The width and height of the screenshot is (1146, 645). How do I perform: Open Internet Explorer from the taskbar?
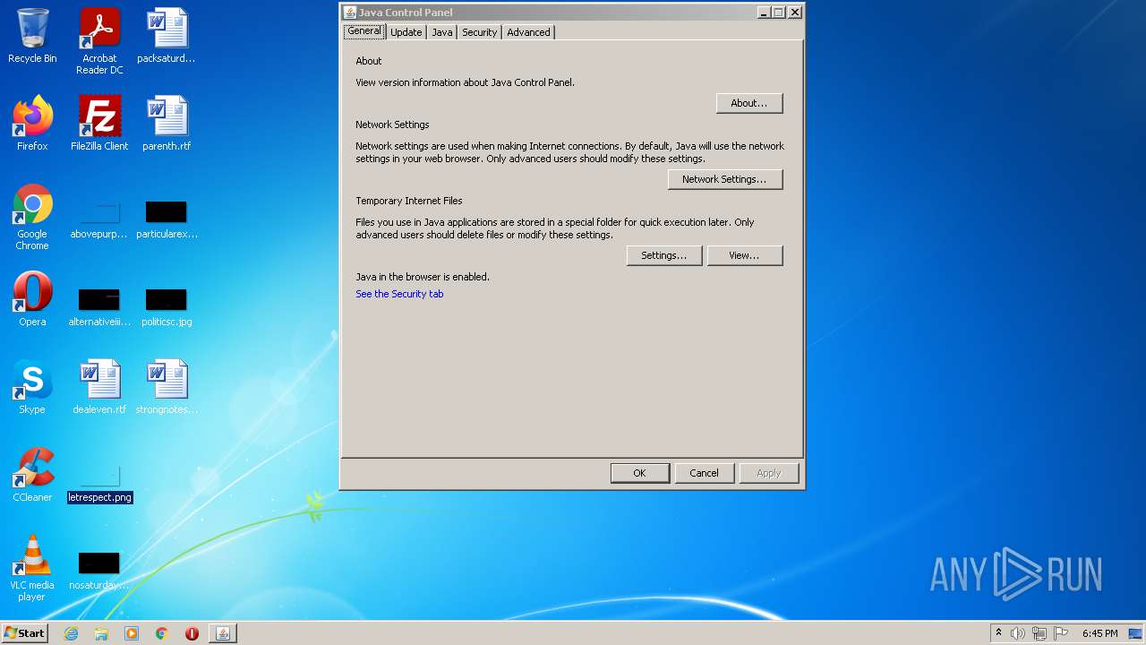(72, 633)
